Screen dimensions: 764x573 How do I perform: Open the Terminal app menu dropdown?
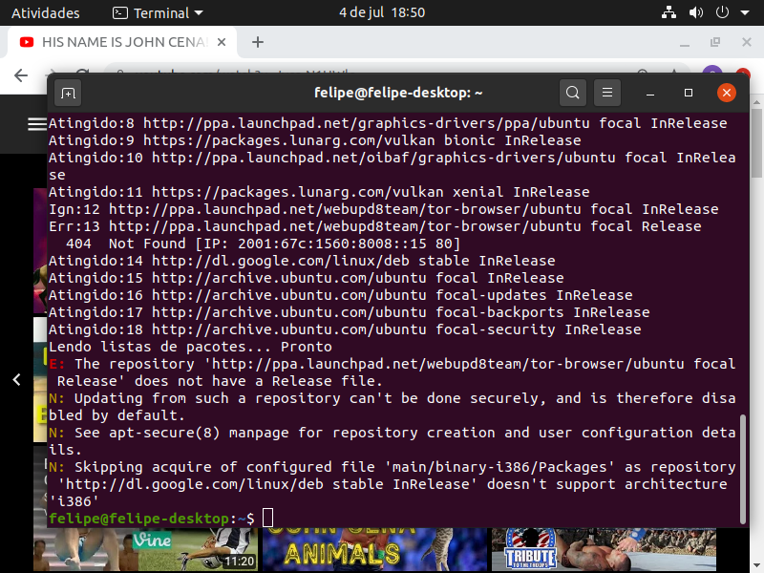click(x=158, y=12)
